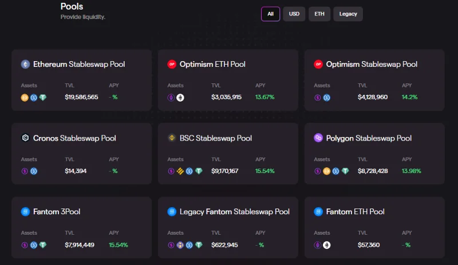The image size is (458, 265).
Task: Click the 13.98% APY value
Action: (x=411, y=171)
